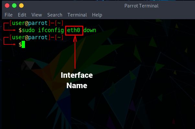Click user@parrot in the second prompt line
The image size is (195, 129).
pos(30,37)
